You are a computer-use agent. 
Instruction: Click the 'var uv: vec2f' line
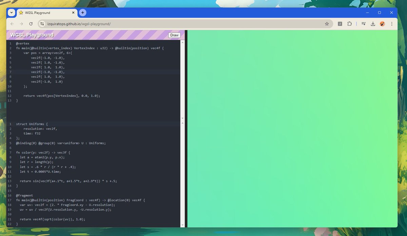point(67,205)
